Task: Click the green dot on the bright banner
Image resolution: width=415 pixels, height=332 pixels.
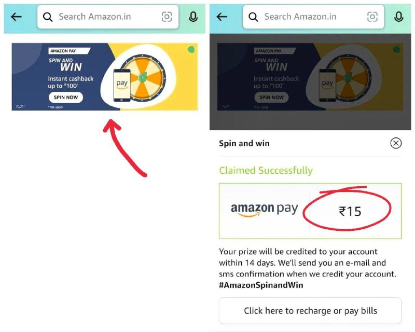Action: point(191,50)
